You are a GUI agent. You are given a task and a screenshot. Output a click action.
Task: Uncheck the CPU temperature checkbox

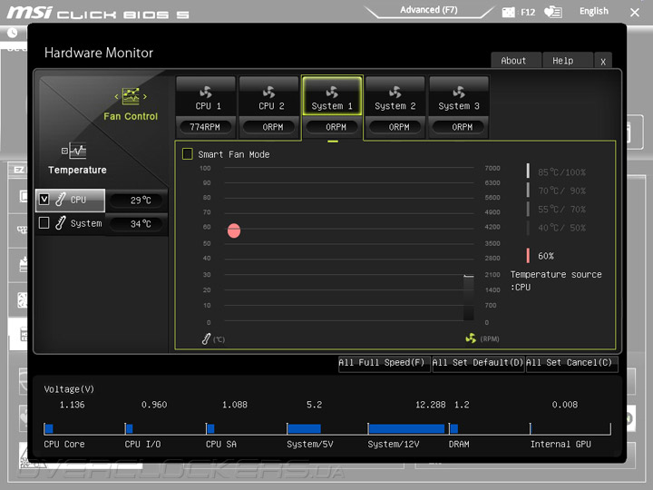[44, 199]
